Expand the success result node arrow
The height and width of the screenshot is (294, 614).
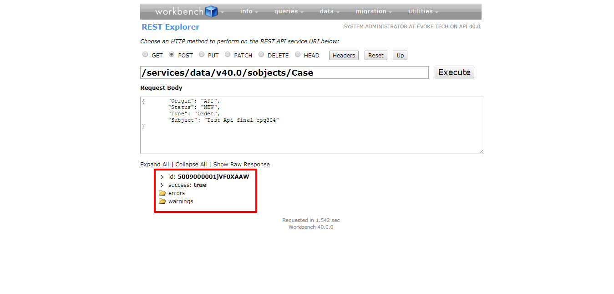tap(162, 185)
